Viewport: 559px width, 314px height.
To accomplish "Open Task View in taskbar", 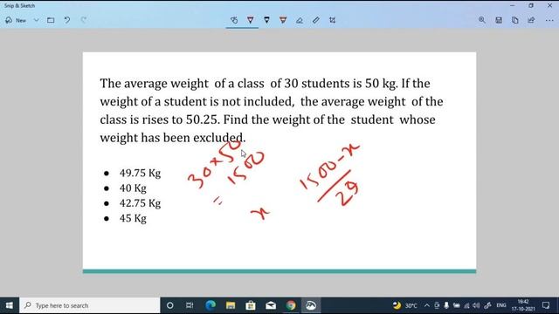I will point(190,305).
